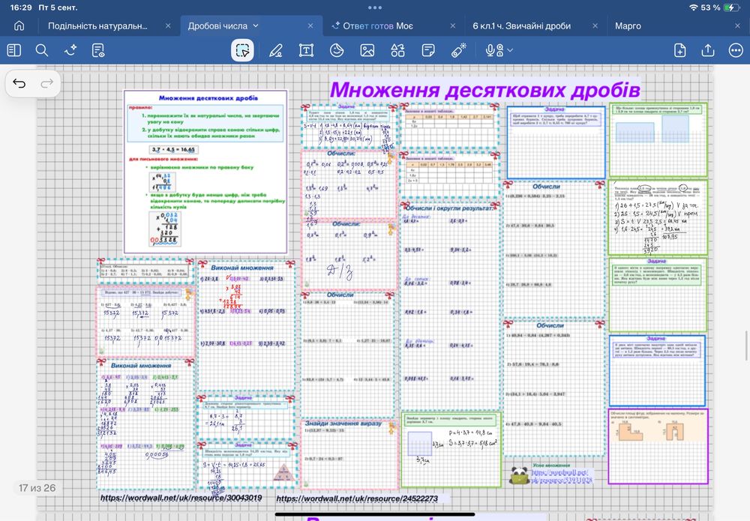This screenshot has width=750, height=521.
Task: Expand the microphone options chevron
Action: click(510, 50)
